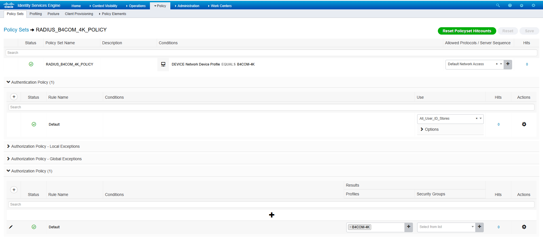Click gear icon for authorization Default rule

pos(524,227)
